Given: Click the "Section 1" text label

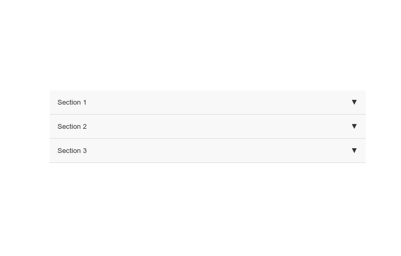Looking at the screenshot, I should tap(72, 102).
